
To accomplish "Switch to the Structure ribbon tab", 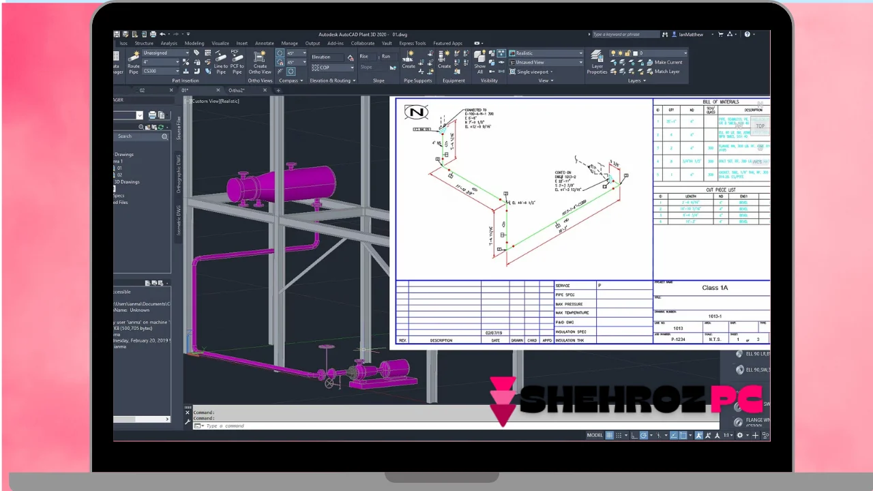I will [144, 43].
